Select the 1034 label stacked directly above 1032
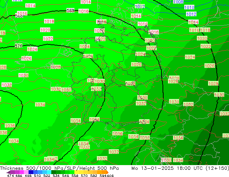Viewport: 229px width, 177px height. (83, 144)
